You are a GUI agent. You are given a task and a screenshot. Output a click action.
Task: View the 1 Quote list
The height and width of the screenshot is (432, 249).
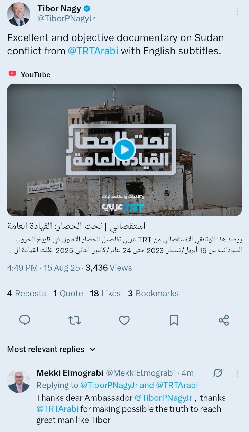click(68, 293)
